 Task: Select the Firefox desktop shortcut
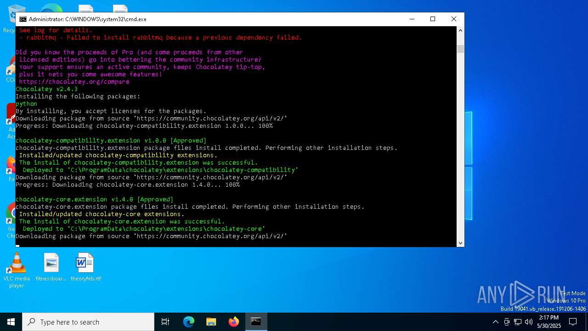click(10, 169)
